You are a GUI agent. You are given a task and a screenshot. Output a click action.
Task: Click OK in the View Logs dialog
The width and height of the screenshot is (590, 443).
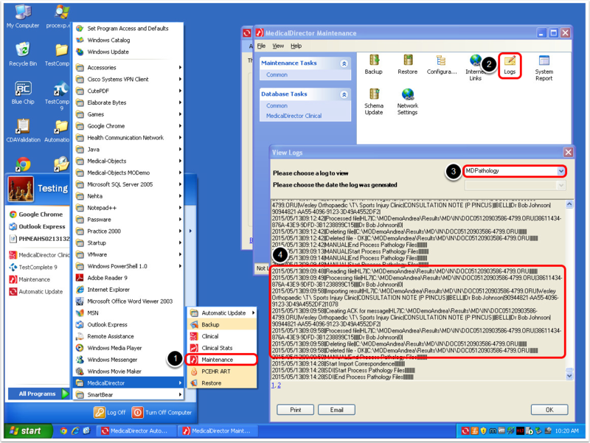pyautogui.click(x=549, y=410)
